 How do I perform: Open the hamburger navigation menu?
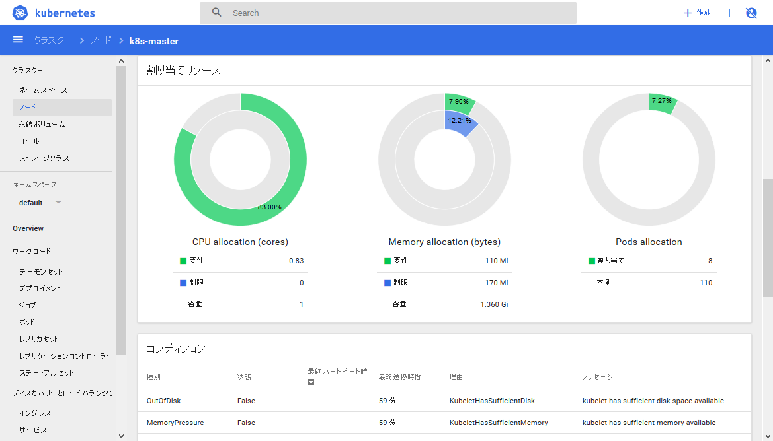point(19,40)
